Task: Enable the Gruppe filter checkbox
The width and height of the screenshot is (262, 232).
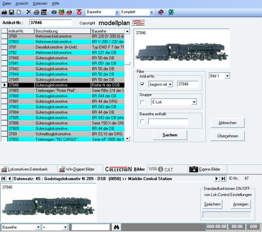Action: tap(142, 102)
